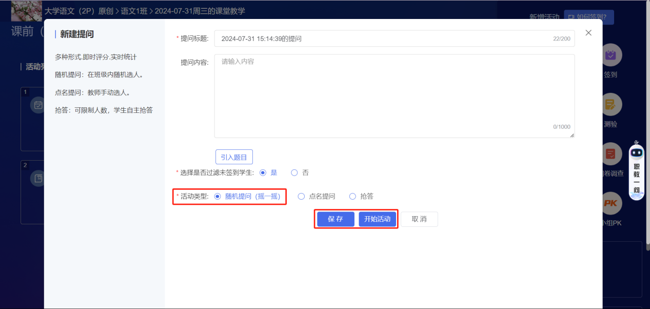
Task: Open the 签到 sign-in activity icon
Action: click(x=610, y=54)
